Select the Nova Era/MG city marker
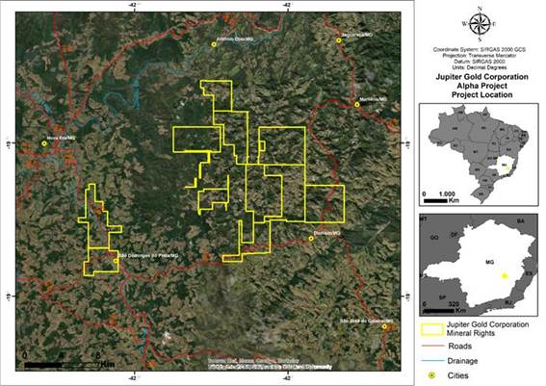Screen dimensions: 546x386 tap(44, 143)
